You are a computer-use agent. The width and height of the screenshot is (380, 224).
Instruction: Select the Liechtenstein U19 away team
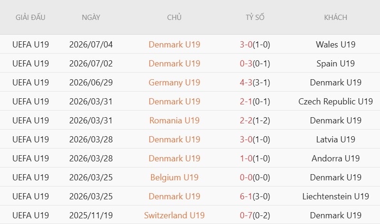(x=335, y=196)
